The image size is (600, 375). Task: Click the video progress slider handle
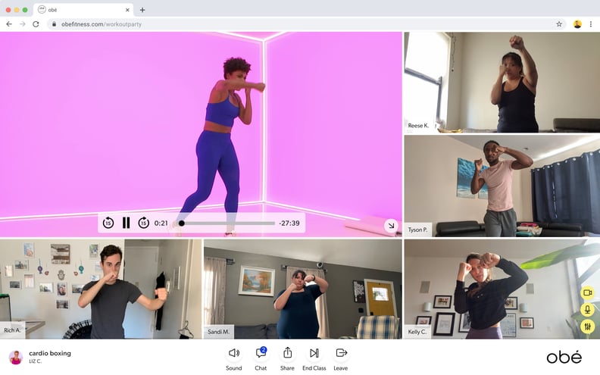[x=181, y=223]
